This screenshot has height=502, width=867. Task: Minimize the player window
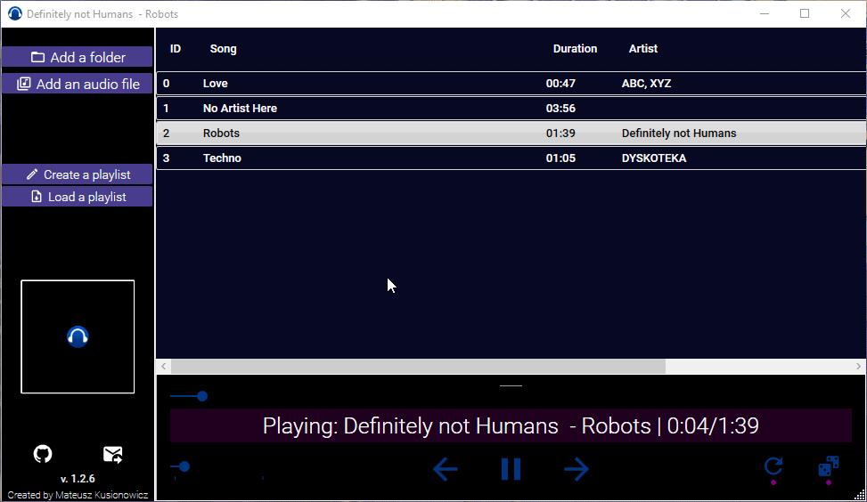click(x=765, y=14)
